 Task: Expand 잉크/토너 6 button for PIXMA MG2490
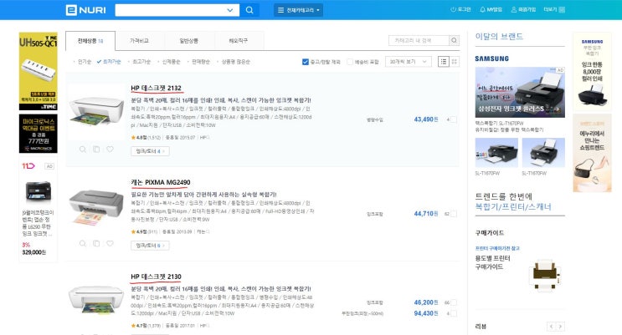[x=150, y=246]
